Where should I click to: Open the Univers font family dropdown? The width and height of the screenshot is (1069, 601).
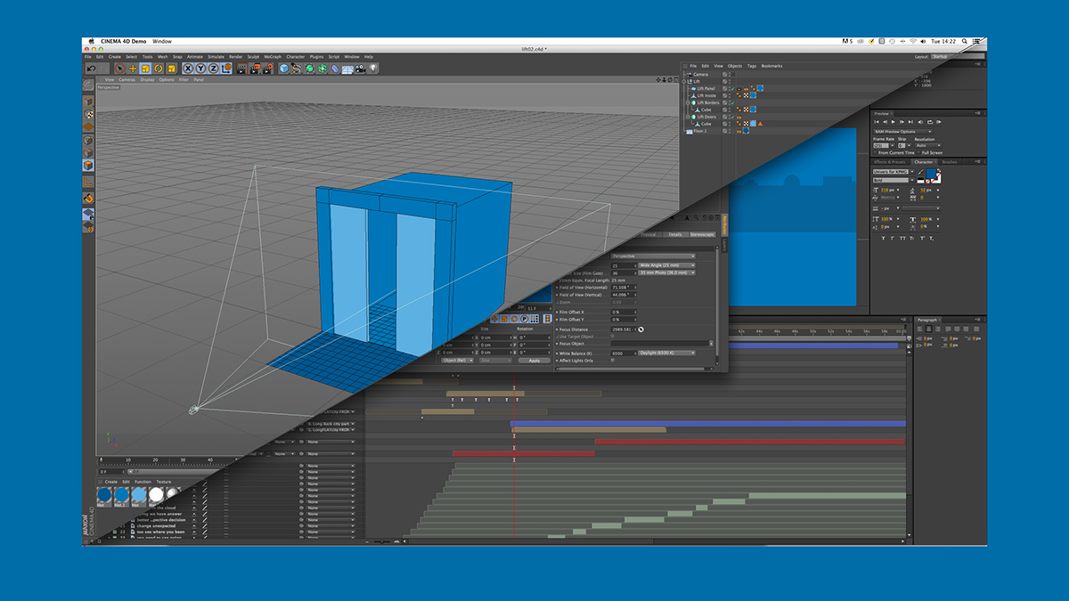894,172
